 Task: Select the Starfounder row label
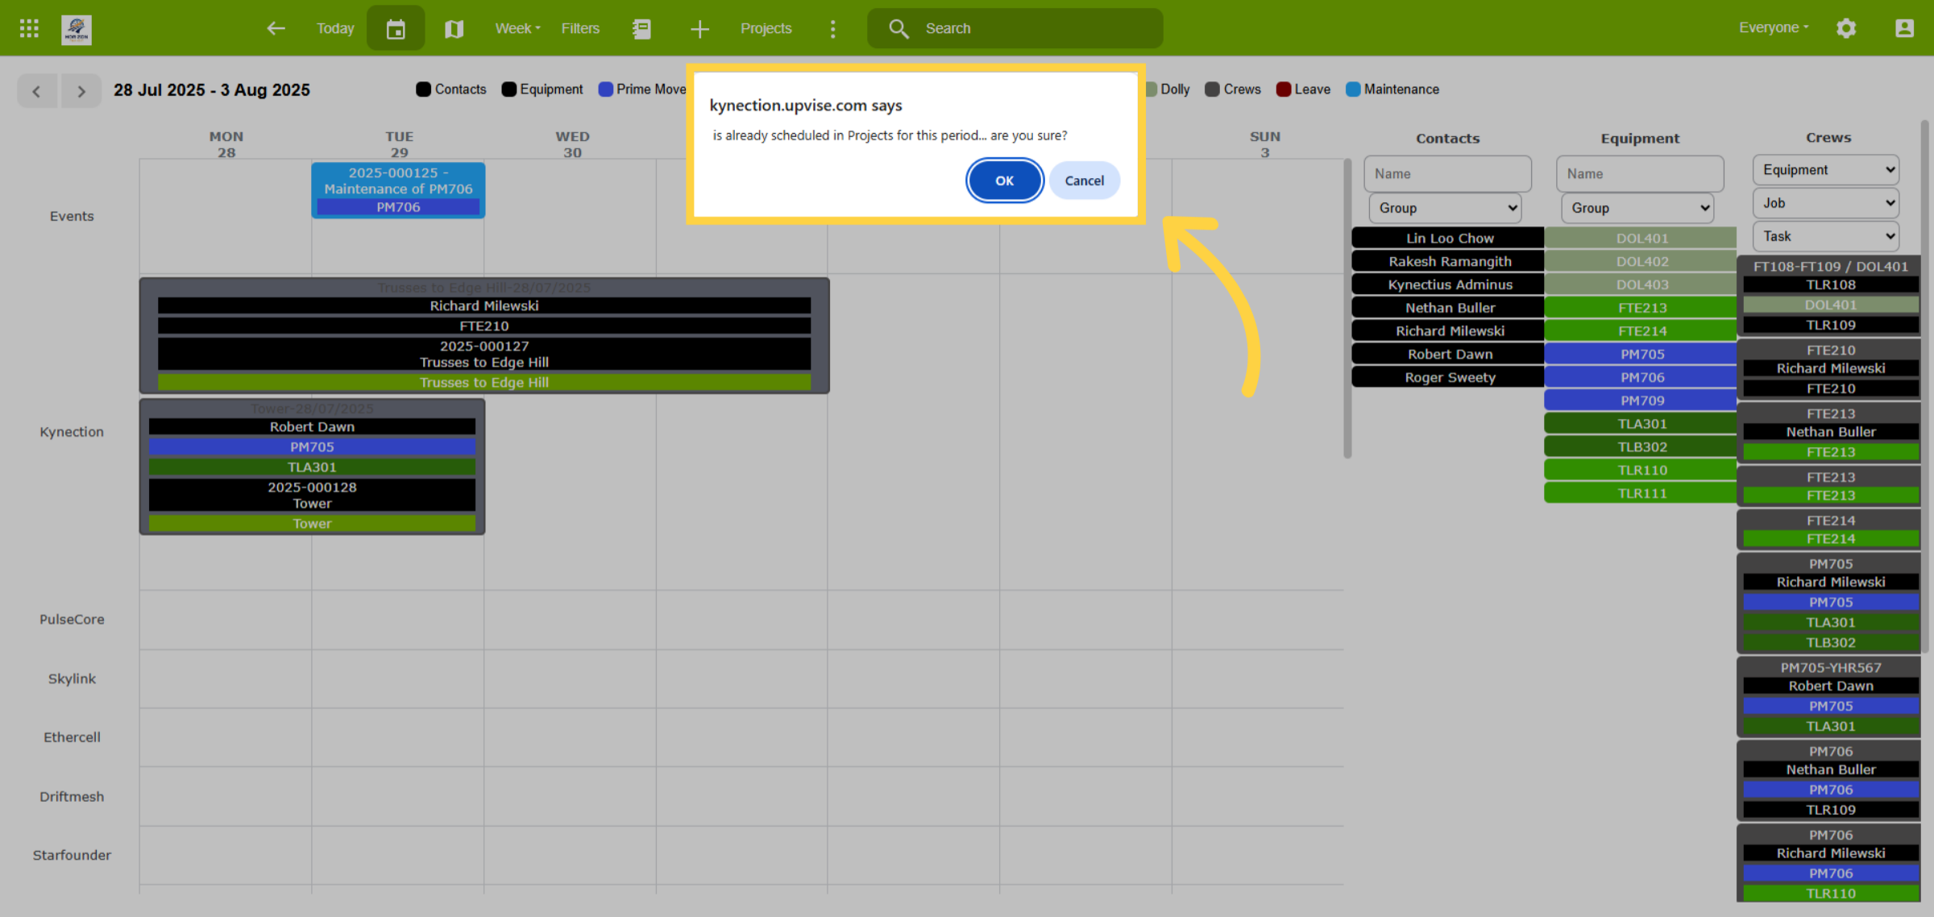pos(72,855)
